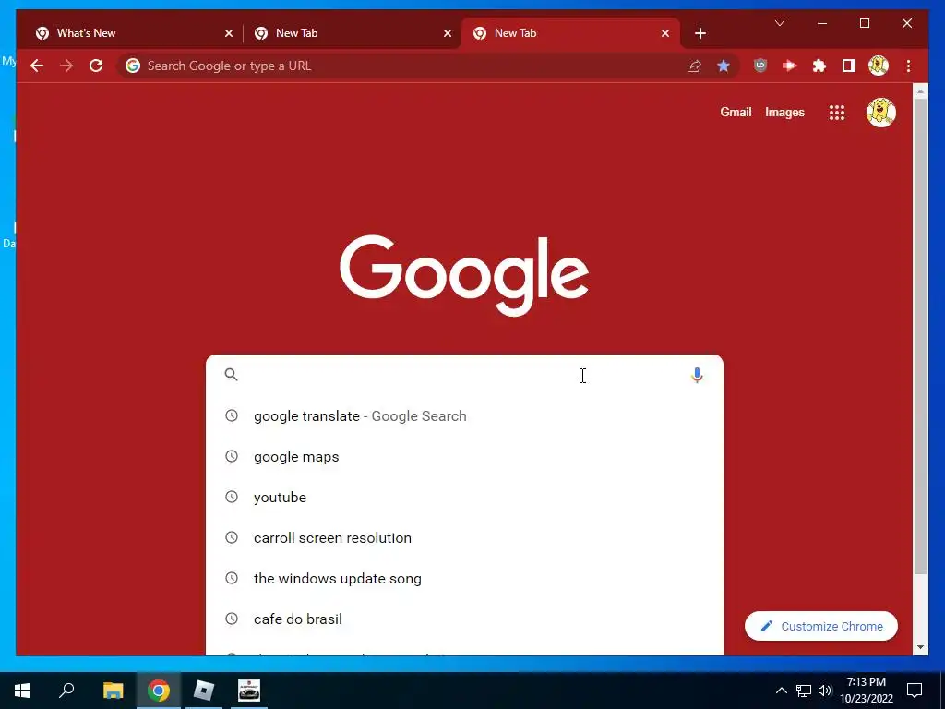
Task: Choose the 'youtube' suggestion
Action: click(x=464, y=497)
